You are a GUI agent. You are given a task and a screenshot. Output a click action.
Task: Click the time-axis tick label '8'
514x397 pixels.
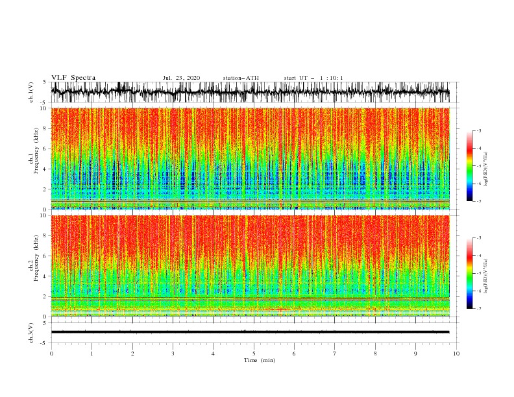click(x=375, y=354)
